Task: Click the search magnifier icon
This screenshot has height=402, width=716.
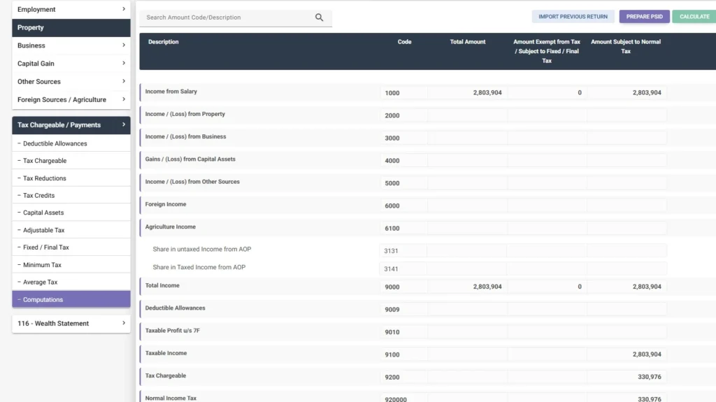Action: tap(319, 17)
